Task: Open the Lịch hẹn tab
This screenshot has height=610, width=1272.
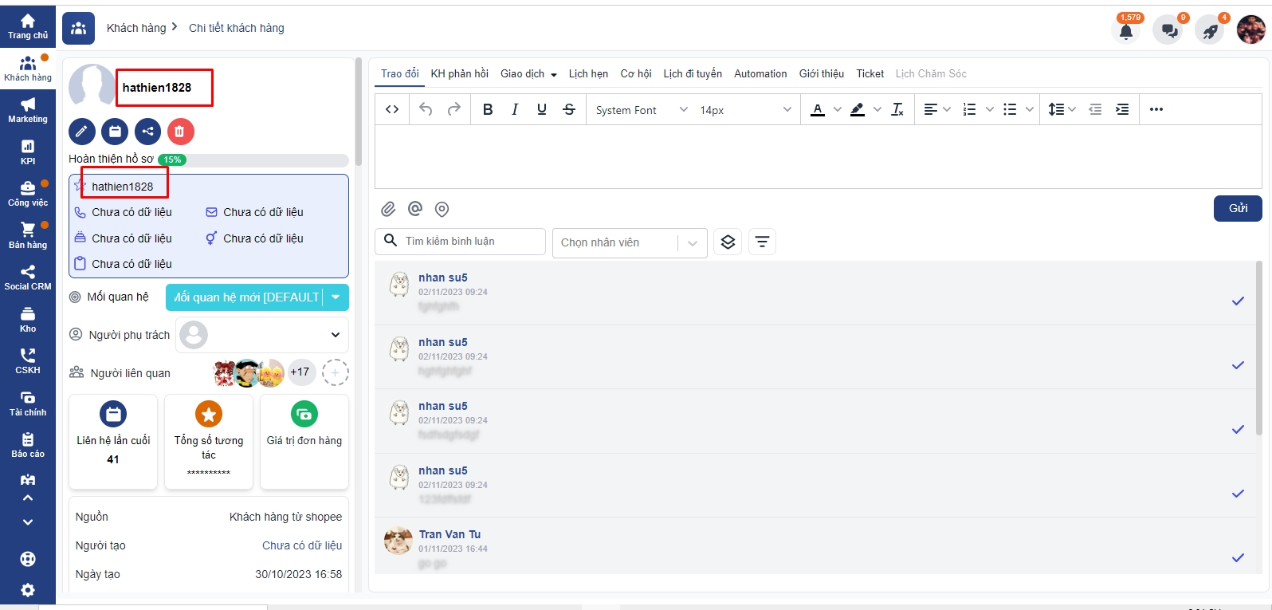Action: [588, 73]
